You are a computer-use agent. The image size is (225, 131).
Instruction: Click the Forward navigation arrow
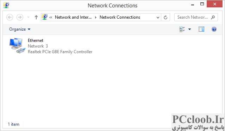click(20, 17)
